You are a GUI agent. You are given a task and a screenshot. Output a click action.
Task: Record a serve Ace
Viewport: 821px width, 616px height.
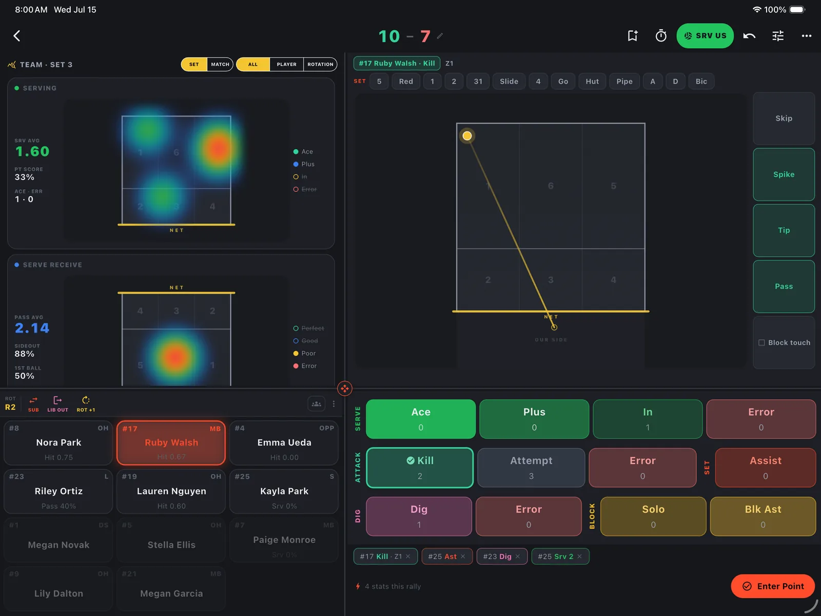point(421,419)
